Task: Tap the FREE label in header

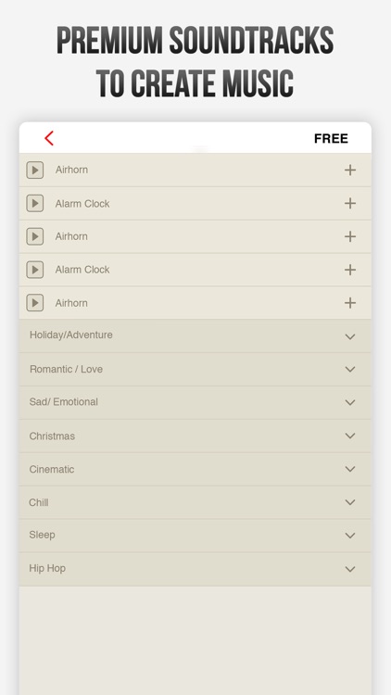Action: [x=331, y=139]
